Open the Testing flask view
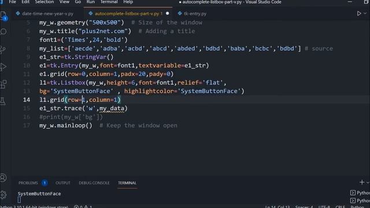 (x=3, y=102)
